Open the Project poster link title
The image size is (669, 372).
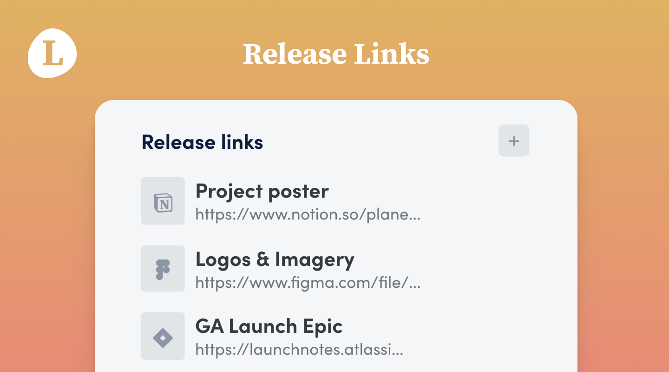[262, 191]
